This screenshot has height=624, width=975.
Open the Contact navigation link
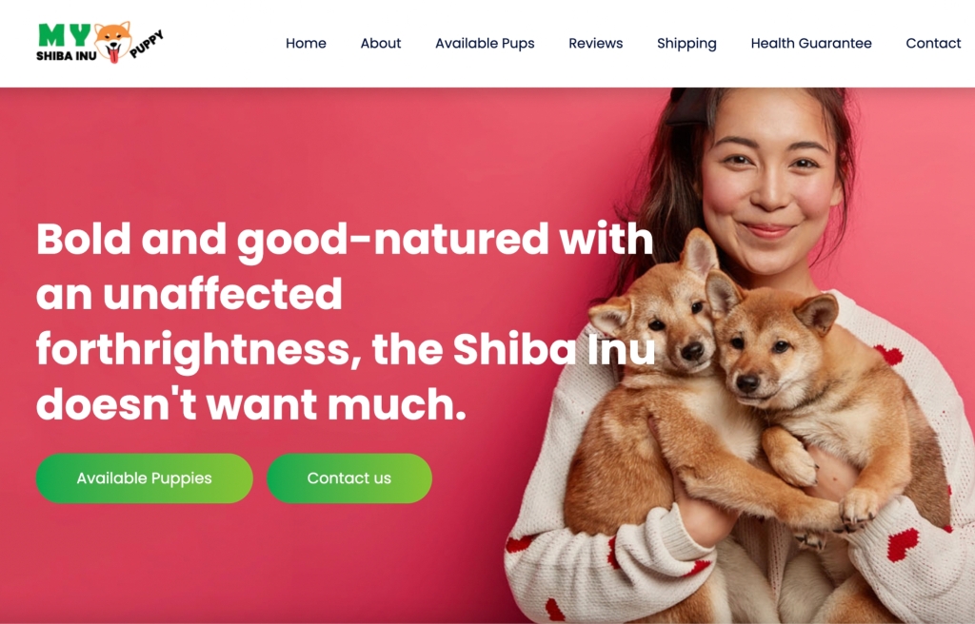(933, 43)
